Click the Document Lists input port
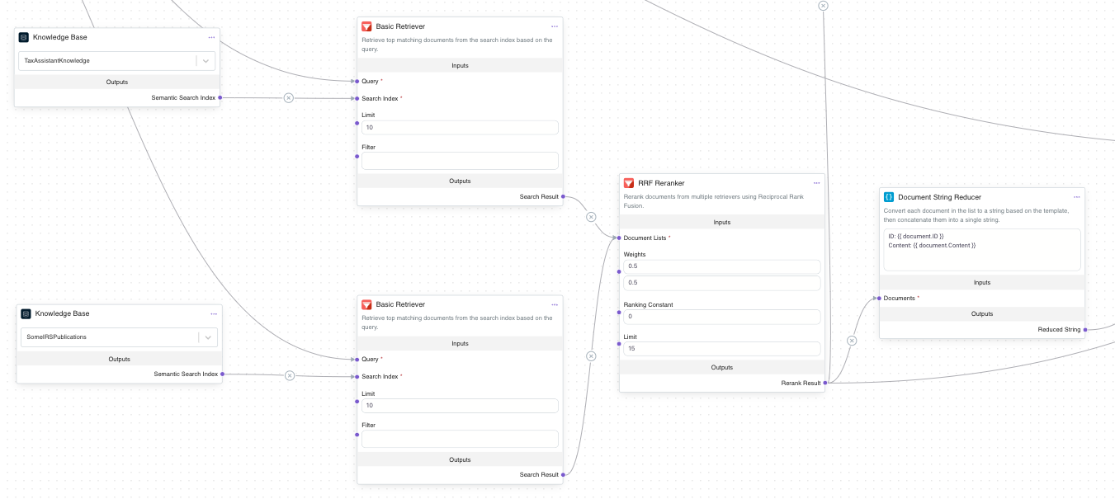The height and width of the screenshot is (499, 1115). 620,238
